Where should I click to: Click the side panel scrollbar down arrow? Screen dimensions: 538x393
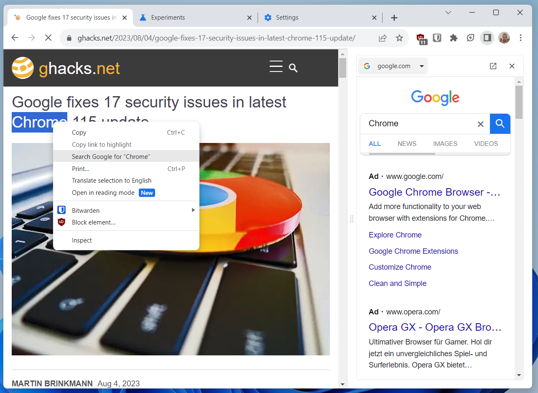(x=519, y=375)
